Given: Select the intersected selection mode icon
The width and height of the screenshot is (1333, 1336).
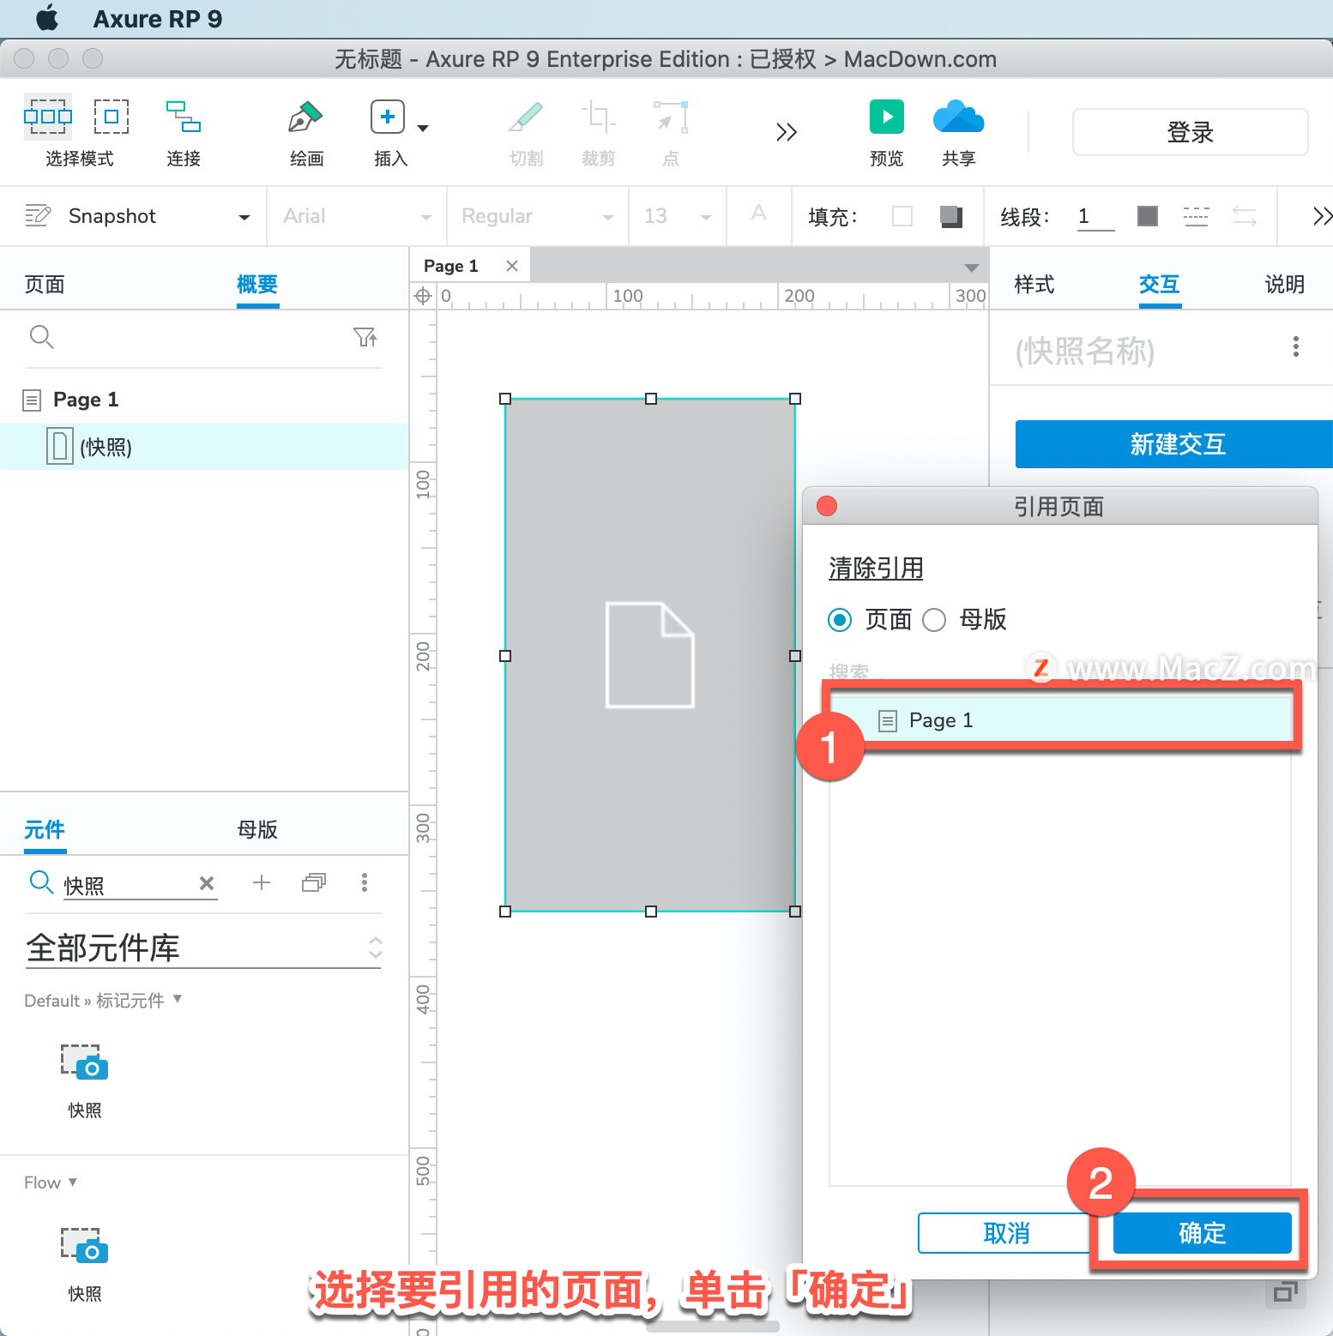Looking at the screenshot, I should click(48, 117).
